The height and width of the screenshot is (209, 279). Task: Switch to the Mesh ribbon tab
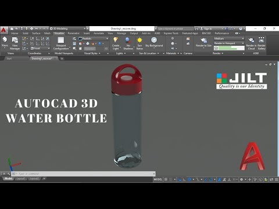coord(47,33)
